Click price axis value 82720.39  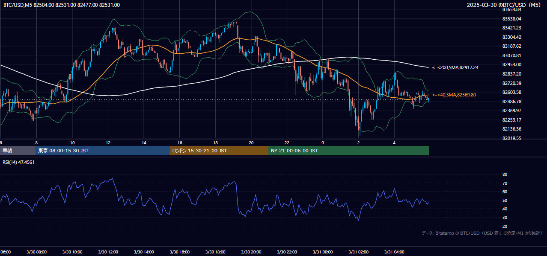point(512,83)
